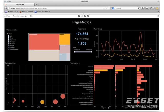Click the right handle of Date range slider
The width and height of the screenshot is (164, 112).
(92, 52)
